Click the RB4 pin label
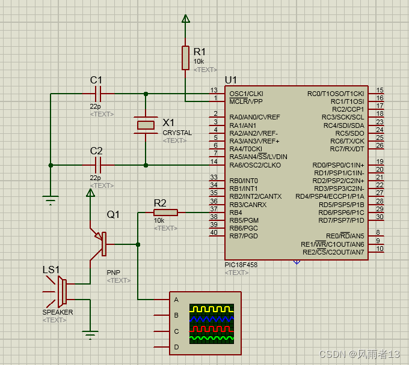 236,213
